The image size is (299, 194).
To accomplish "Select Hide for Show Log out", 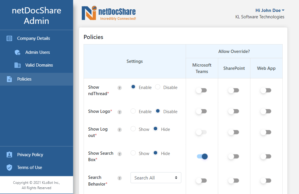I will click(155, 129).
